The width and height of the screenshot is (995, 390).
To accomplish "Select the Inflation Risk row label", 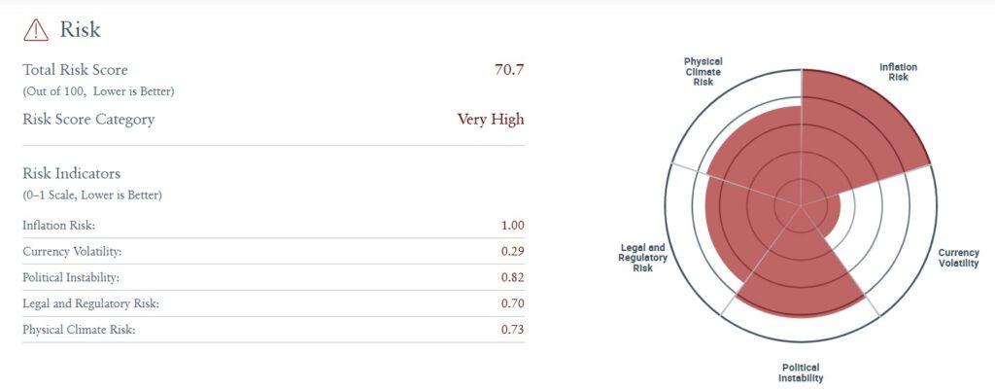I will (x=59, y=225).
